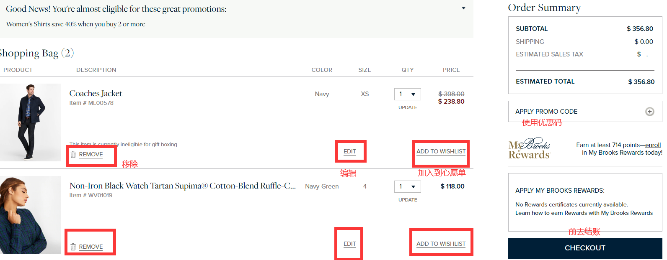Expand the Apply Promo Code section
Screen dimensions: 667x260
tap(546, 112)
